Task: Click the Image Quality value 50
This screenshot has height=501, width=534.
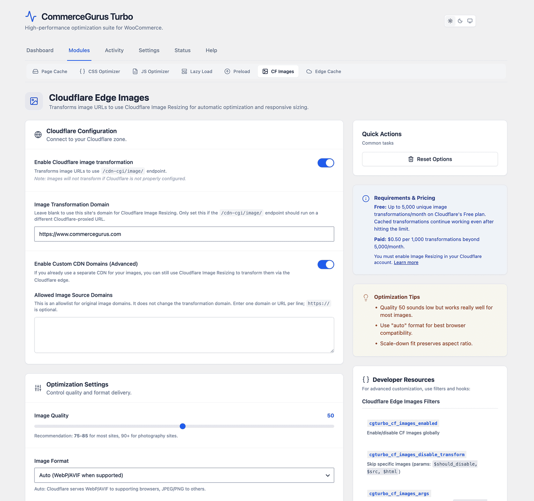Action: click(x=331, y=416)
